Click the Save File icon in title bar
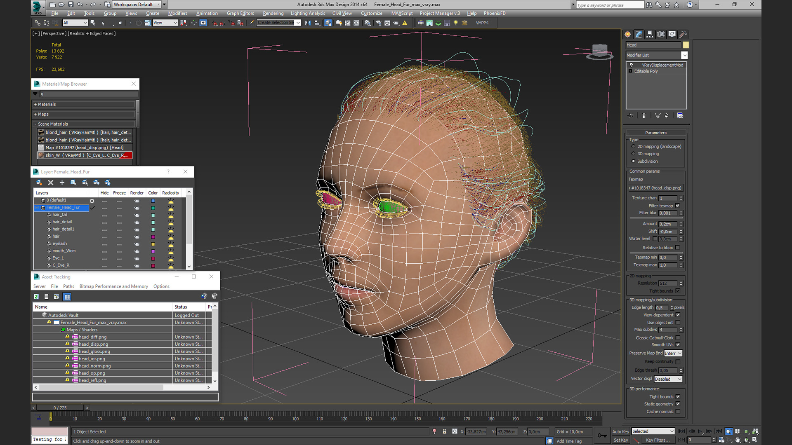 tap(71, 5)
